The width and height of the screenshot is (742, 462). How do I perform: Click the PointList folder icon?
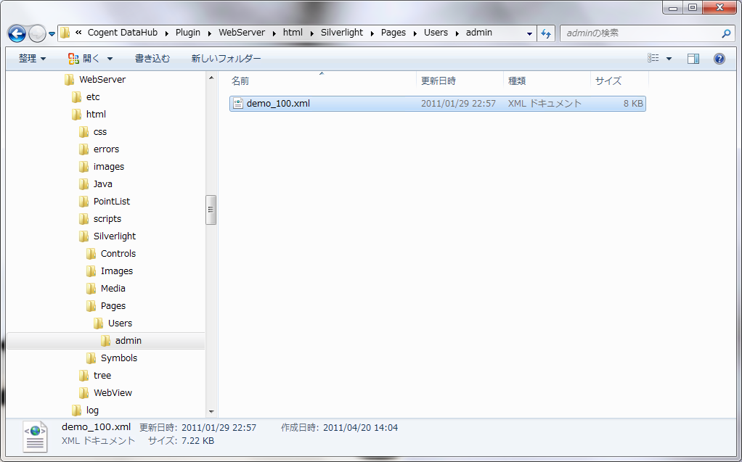click(83, 202)
